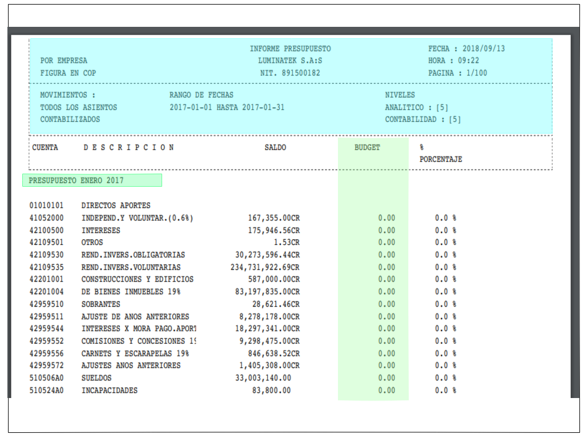Select the SUELDOS row description
Image resolution: width=584 pixels, height=438 pixels.
96,377
